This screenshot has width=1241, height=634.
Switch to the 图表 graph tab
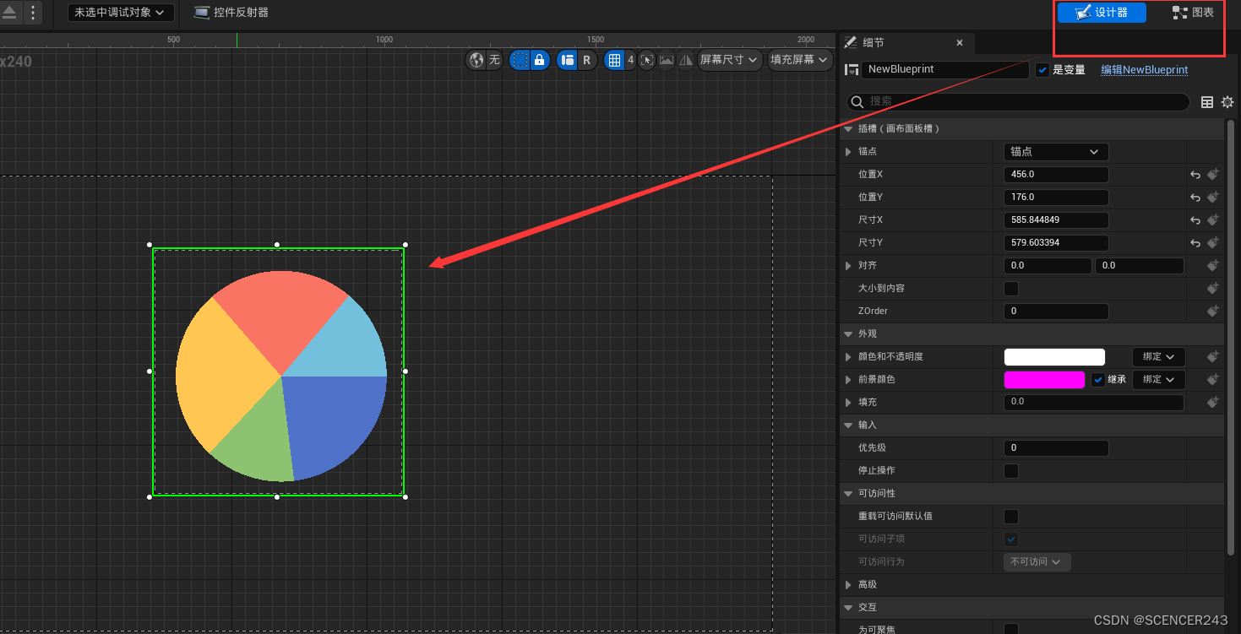coord(1193,13)
